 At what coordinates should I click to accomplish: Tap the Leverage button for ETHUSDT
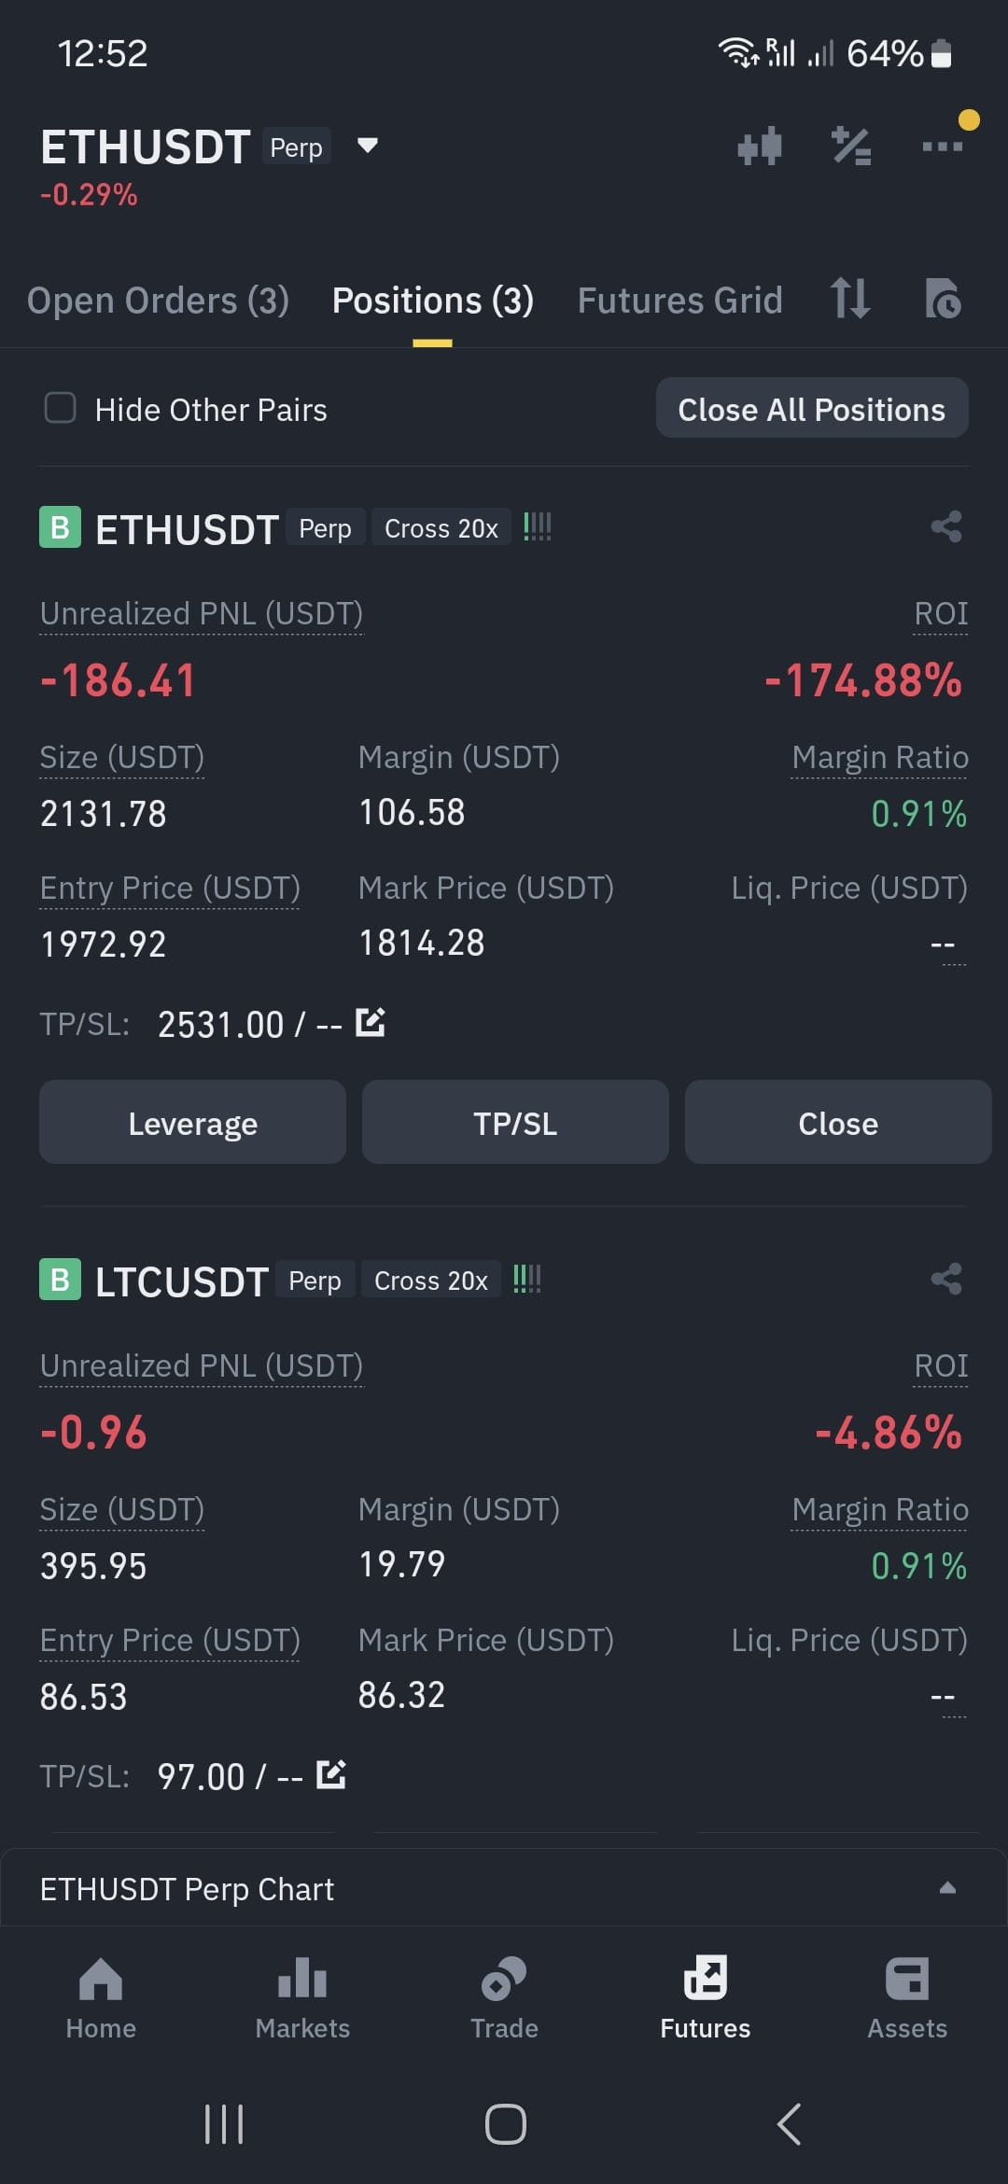192,1123
